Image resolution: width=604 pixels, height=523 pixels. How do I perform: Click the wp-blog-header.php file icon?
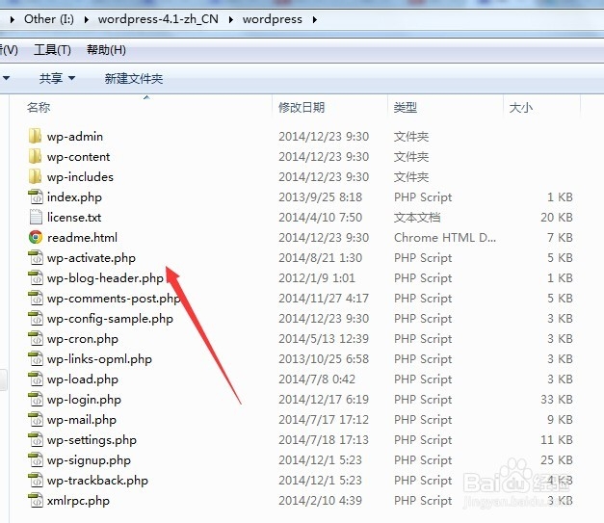36,277
